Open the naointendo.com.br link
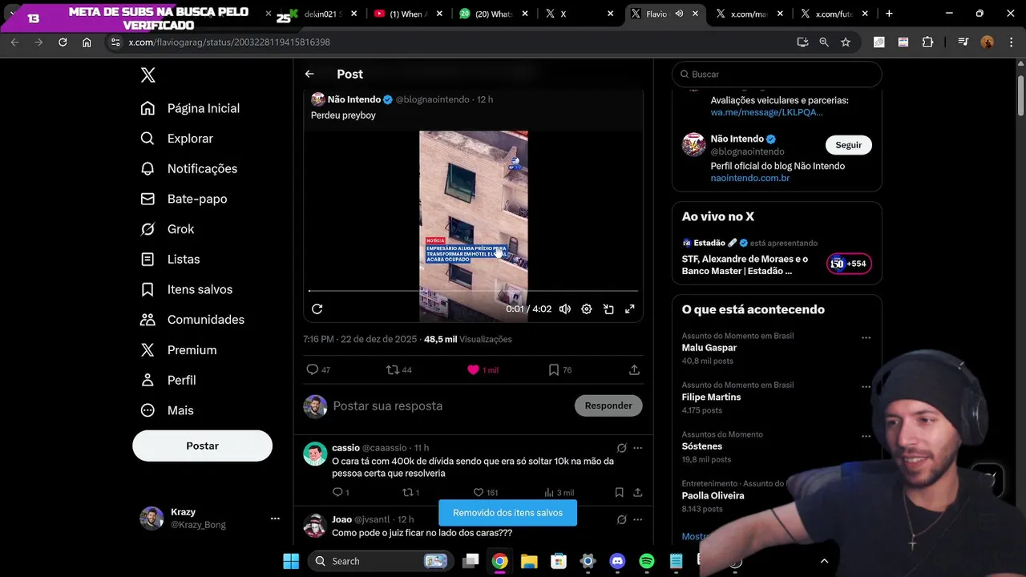 point(750,178)
